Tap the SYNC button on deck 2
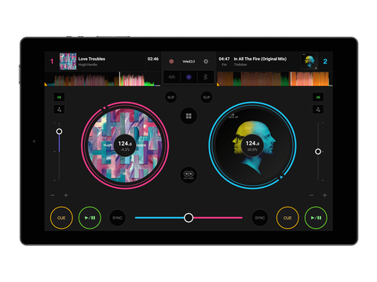Viewport: 377px width, 282px height. tap(260, 218)
